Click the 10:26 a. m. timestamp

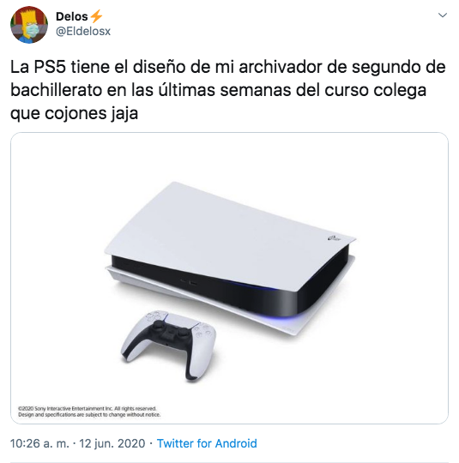(39, 443)
